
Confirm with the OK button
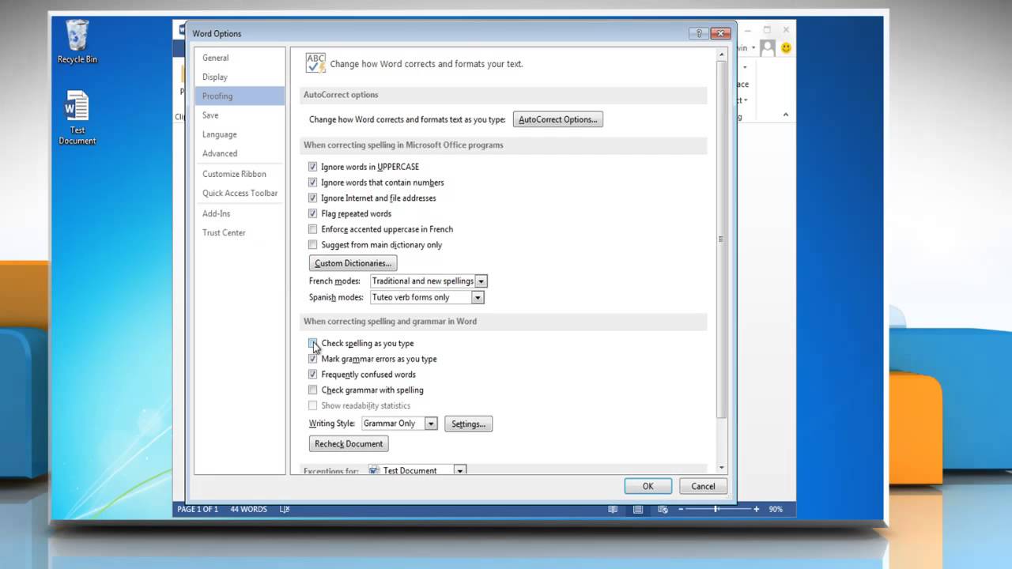click(x=648, y=486)
